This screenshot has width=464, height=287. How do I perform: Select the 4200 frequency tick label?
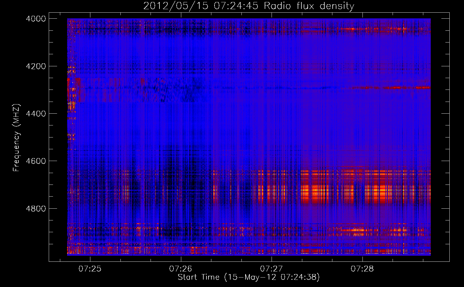point(36,66)
